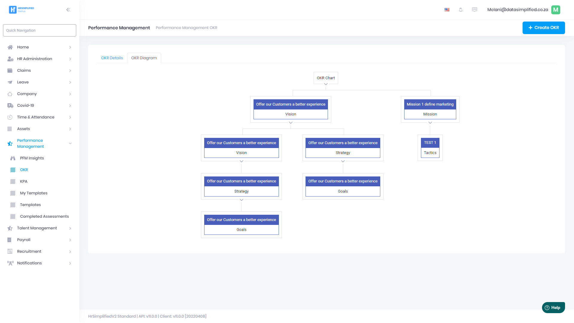Open the KPA sidebar item
Image resolution: width=574 pixels, height=323 pixels.
24,182
